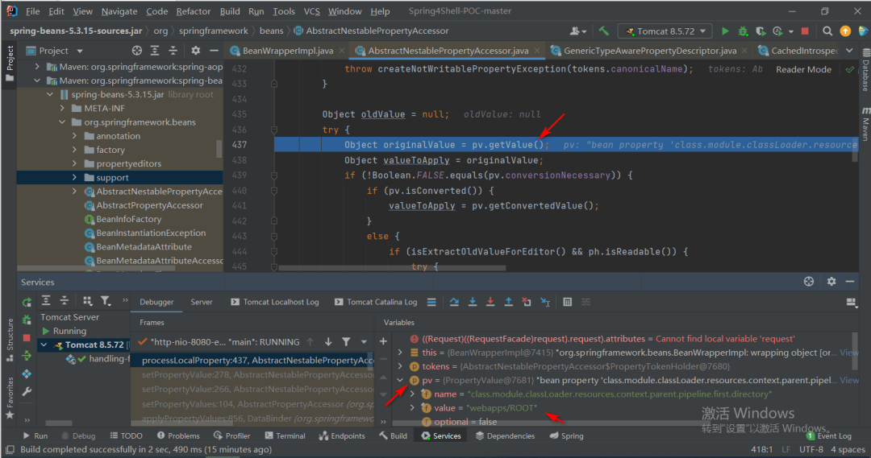
Task: Click the Run to Cursor icon
Action: tap(545, 302)
